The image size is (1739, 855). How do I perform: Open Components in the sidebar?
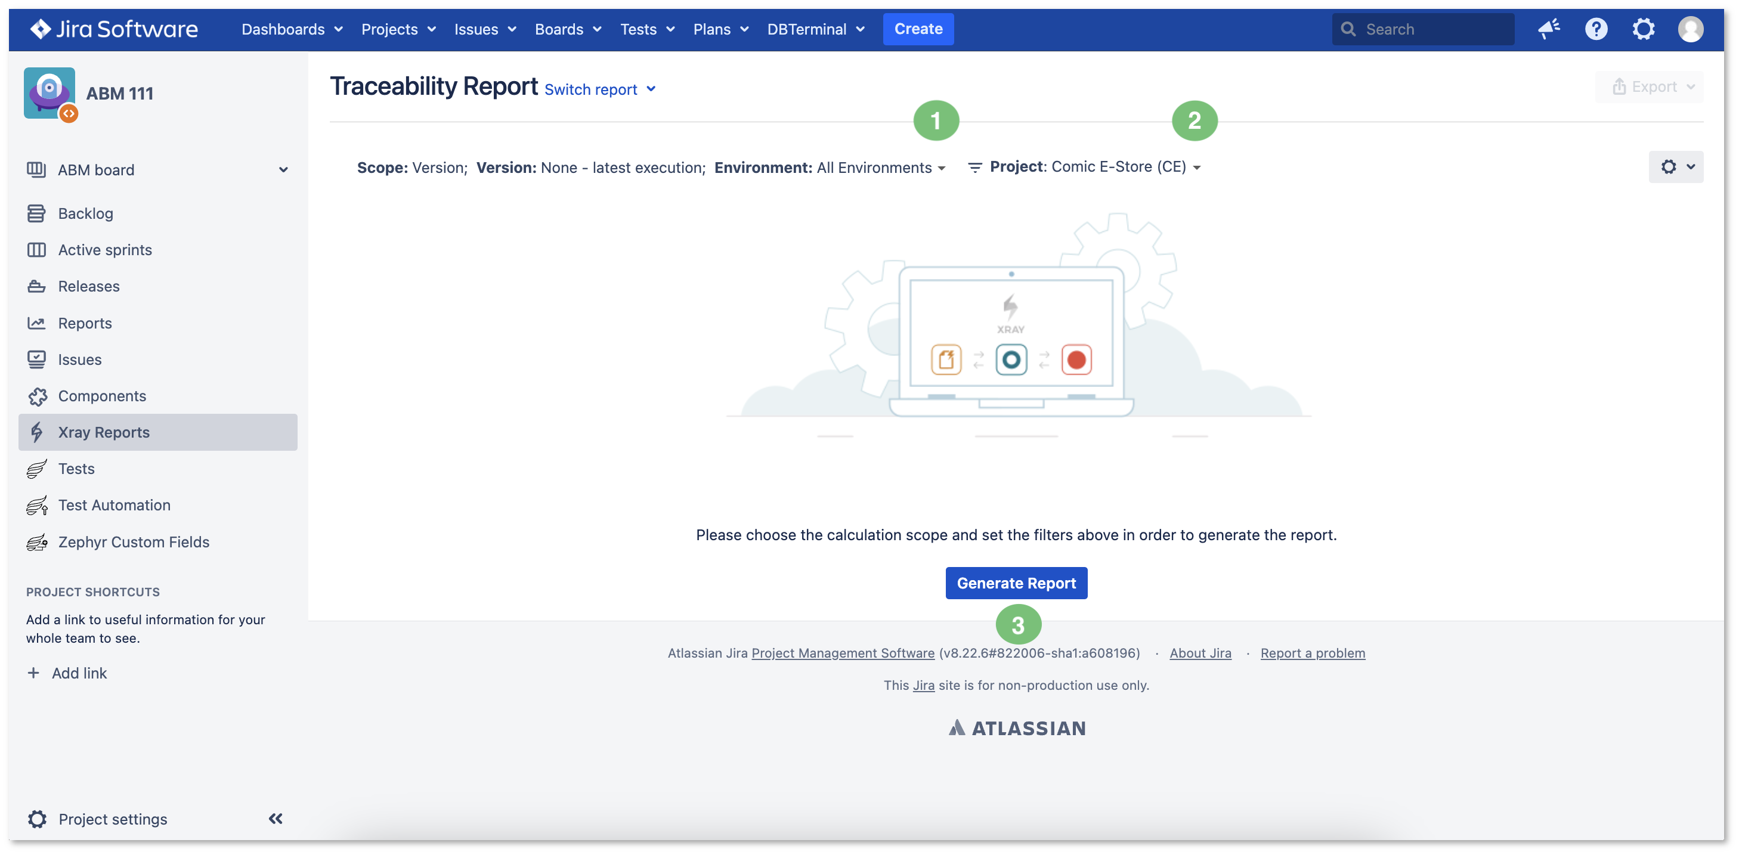tap(158, 396)
